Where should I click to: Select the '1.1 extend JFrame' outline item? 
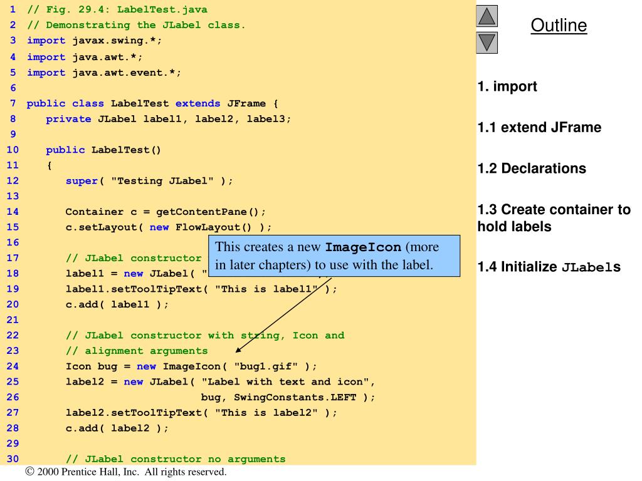pos(539,128)
